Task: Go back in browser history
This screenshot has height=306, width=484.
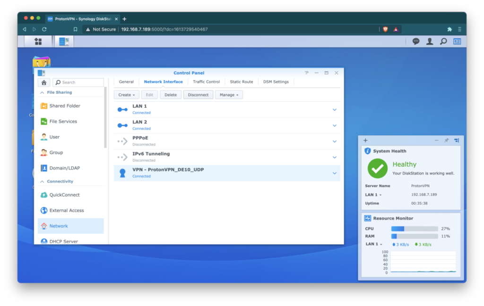Action: coord(25,29)
